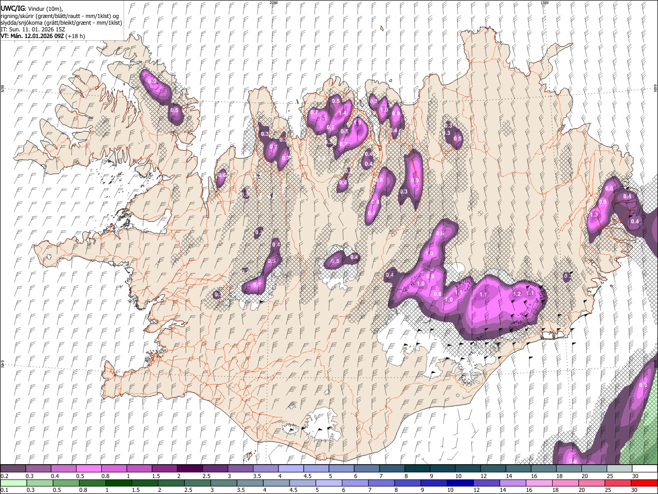658x494 pixels.
Task: Click the palest green 0.1 swatch, lower row
Action: pos(14,483)
